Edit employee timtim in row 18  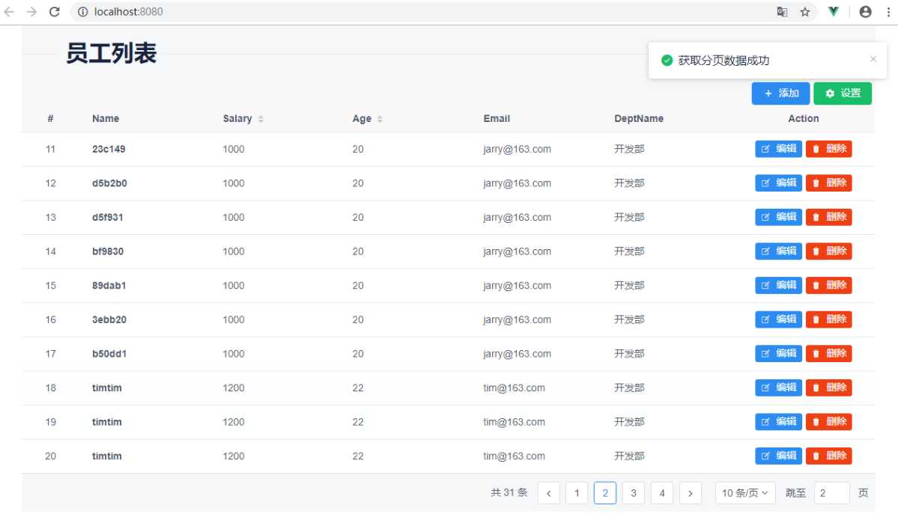pos(778,388)
